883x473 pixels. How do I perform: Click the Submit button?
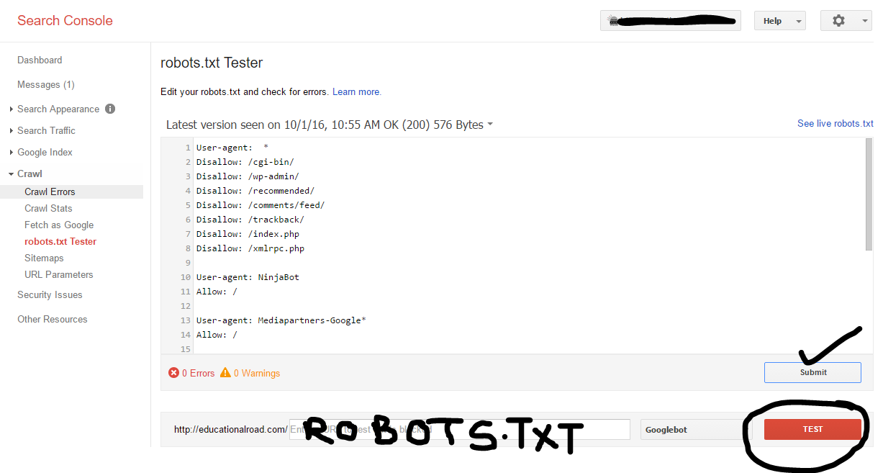pos(812,372)
